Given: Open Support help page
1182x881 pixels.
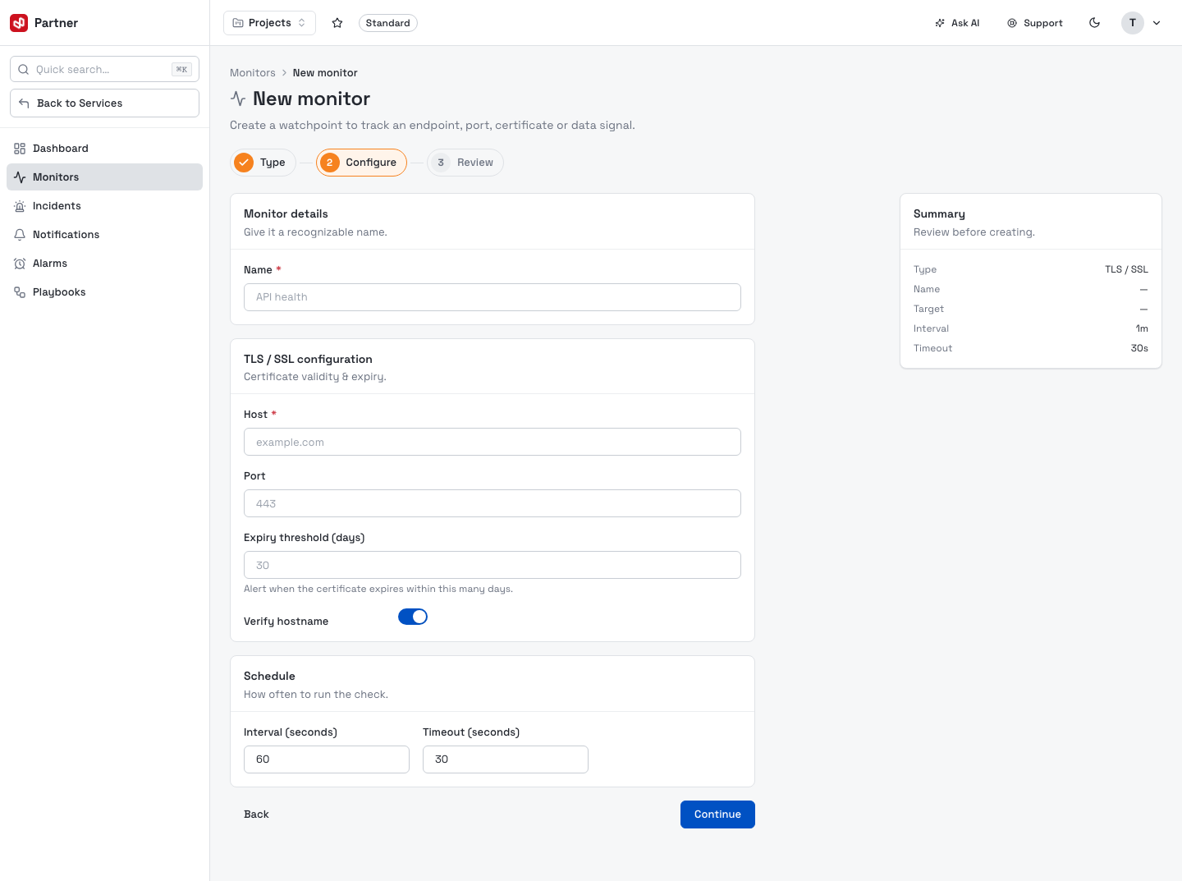Looking at the screenshot, I should coord(1035,23).
